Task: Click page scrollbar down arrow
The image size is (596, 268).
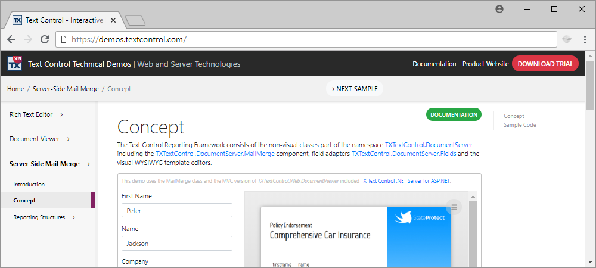Action: pos(590,262)
